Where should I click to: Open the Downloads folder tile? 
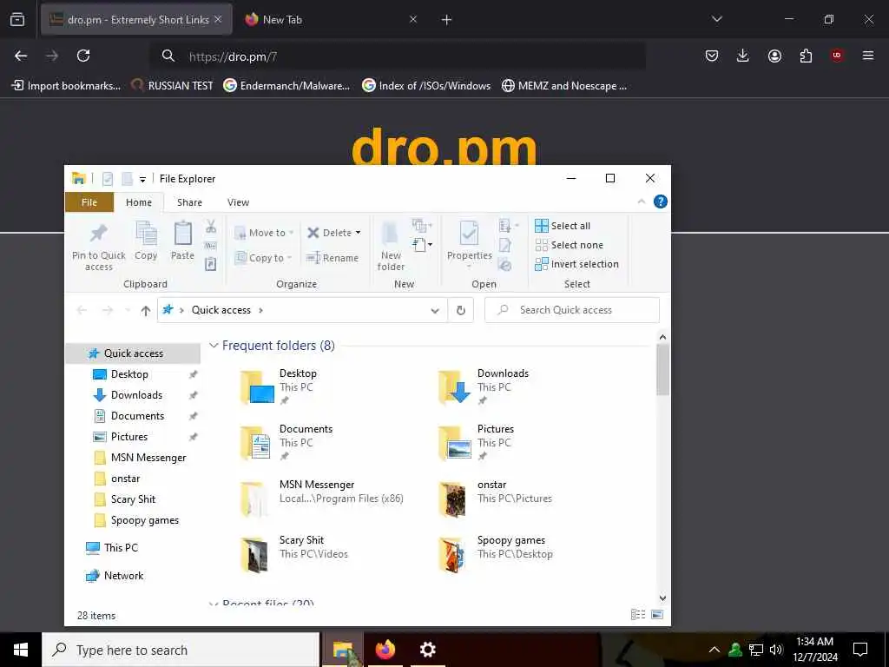point(484,386)
